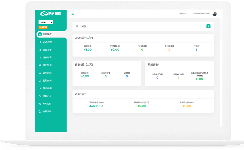Viewport: 244px width, 150px height.
Task: Click the 官方代理 orange badge
Action: [x=43, y=27]
